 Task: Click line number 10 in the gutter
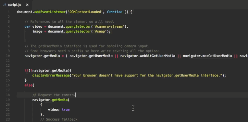pyautogui.click(x=8, y=56)
